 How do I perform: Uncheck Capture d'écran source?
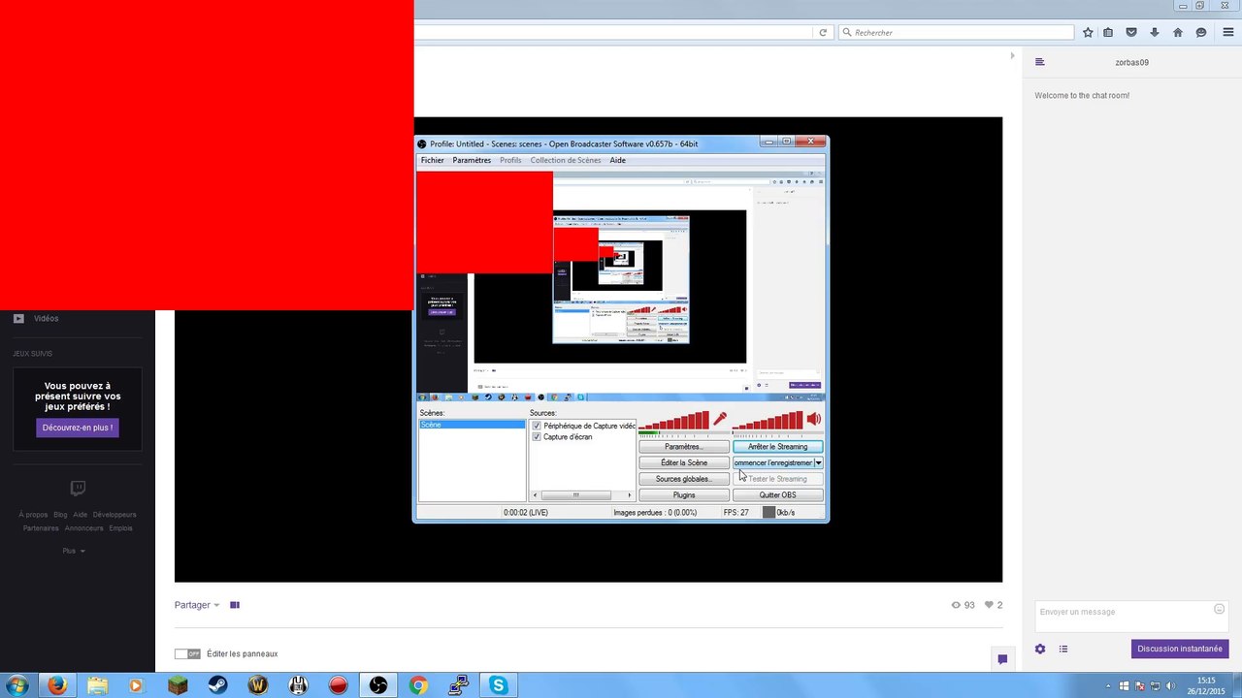pyautogui.click(x=537, y=437)
